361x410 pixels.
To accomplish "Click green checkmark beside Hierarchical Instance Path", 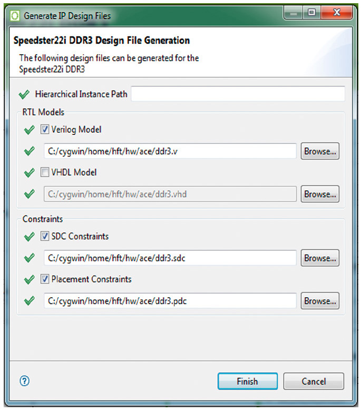I will tap(24, 94).
